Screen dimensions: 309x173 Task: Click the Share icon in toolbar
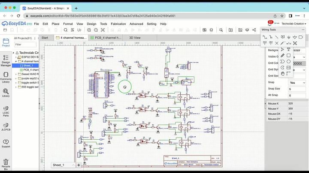click(x=254, y=30)
